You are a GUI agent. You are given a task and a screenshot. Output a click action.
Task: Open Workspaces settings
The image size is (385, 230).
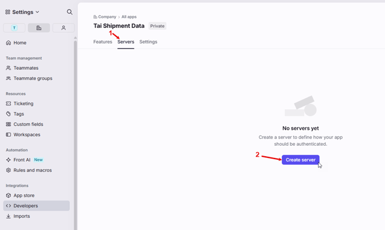[x=26, y=135]
